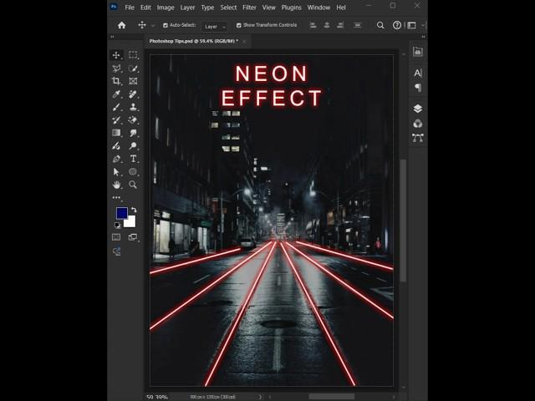Open the Character panel icon
This screenshot has height=401, width=535.
[x=417, y=74]
